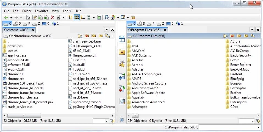Screen dimensions: 263x132
Task: Select Desktop drive 0 in left panel
Action: click(46, 24)
